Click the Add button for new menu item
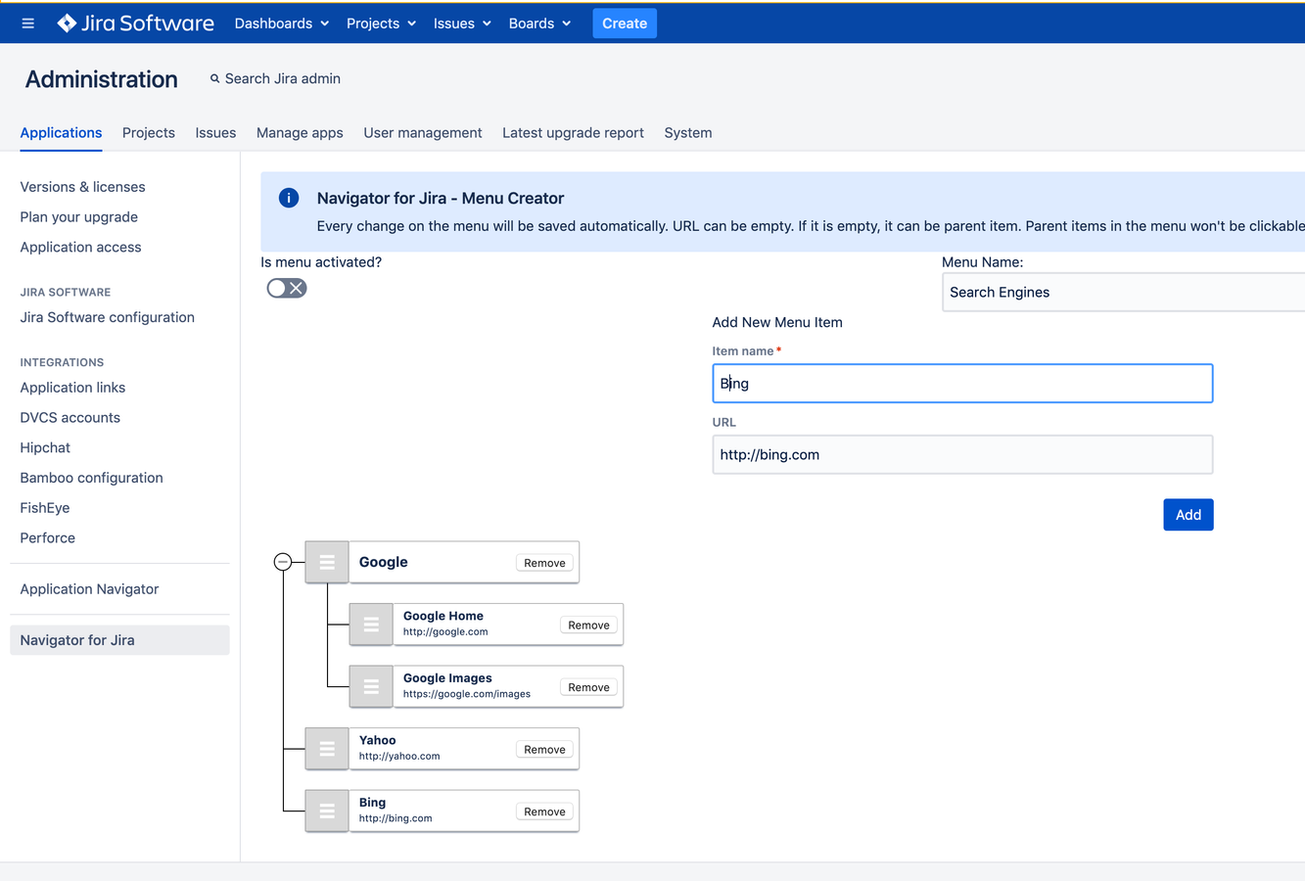 click(x=1188, y=515)
